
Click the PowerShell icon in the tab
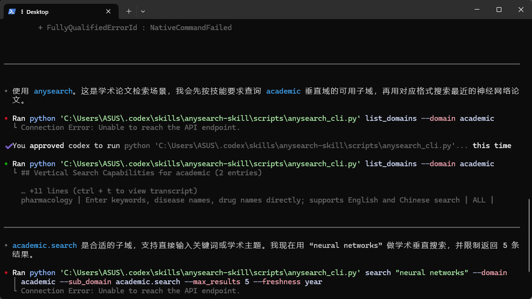pos(12,11)
